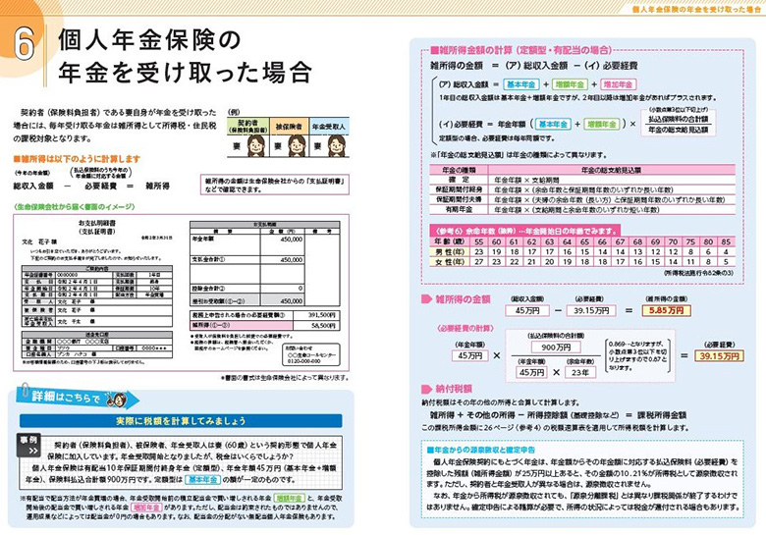Click the 年金受取人 blue header cell
The width and height of the screenshot is (766, 535).
pyautogui.click(x=329, y=127)
